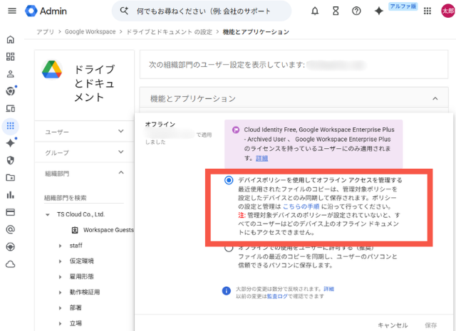Open the 詳細 link in the license notice

pos(261,158)
